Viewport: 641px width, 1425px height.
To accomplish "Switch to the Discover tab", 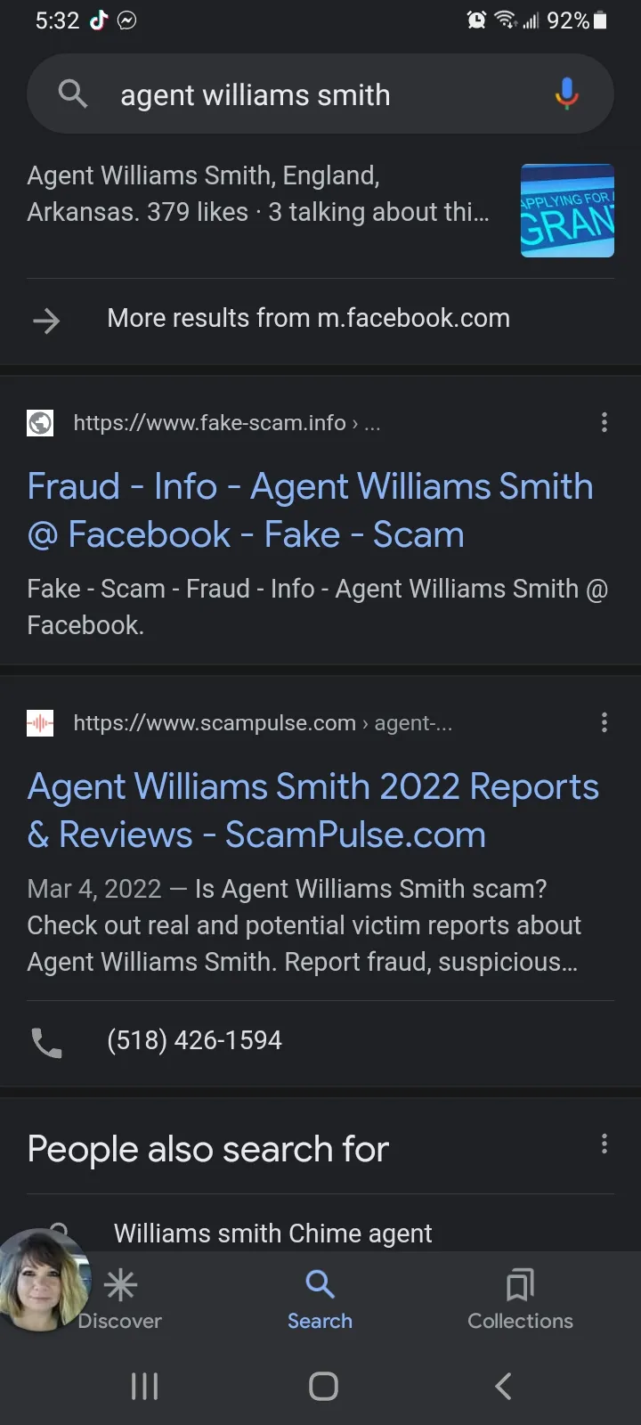I will (119, 1300).
